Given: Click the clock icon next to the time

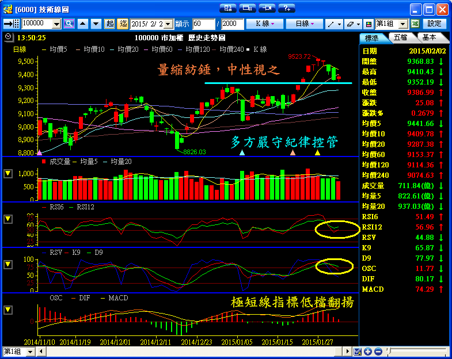Looking at the screenshot, I should click(7, 37).
